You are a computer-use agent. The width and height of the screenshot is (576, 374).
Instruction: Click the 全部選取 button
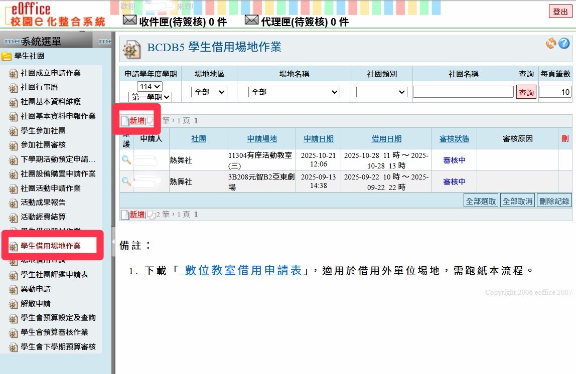click(x=481, y=201)
